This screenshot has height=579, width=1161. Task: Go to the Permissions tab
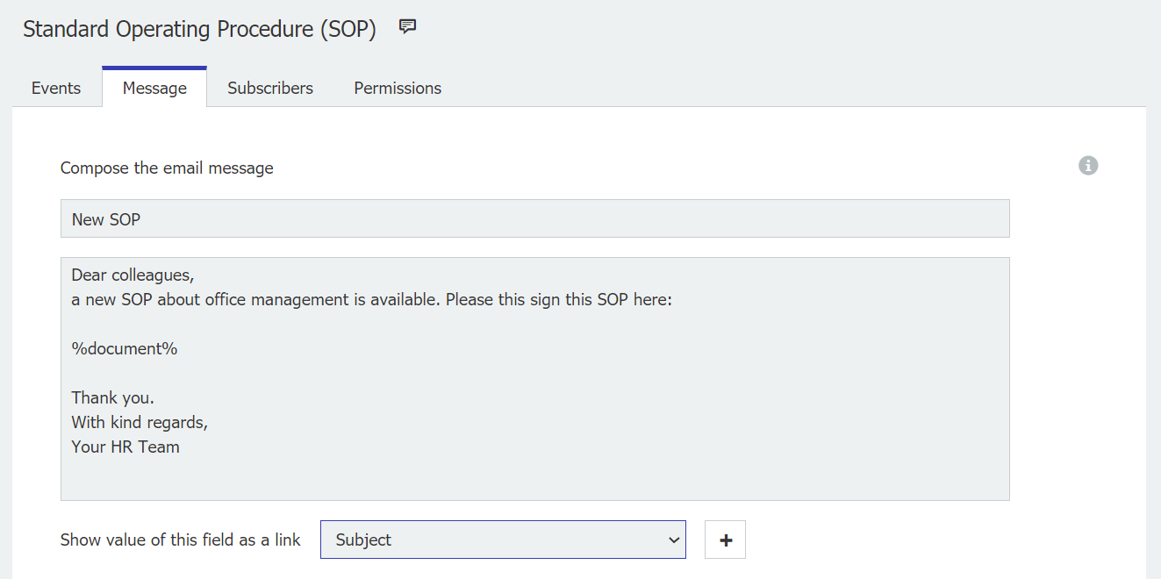[397, 88]
